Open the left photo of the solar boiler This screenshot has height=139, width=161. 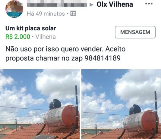tap(40, 104)
